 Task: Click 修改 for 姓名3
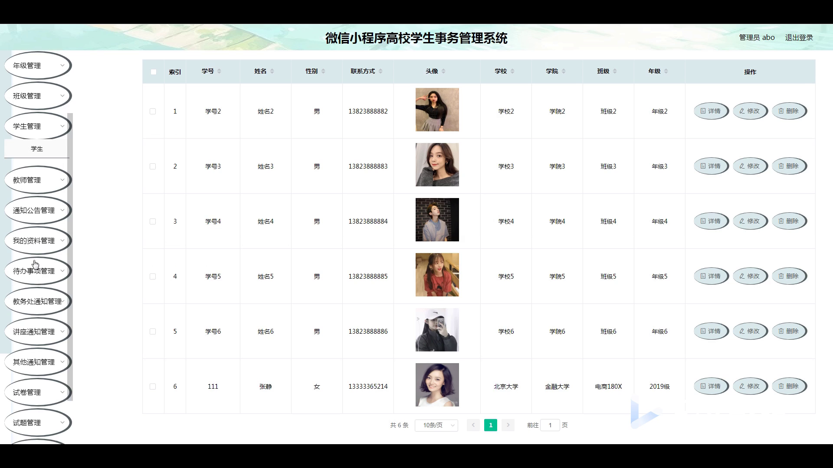[x=750, y=166]
